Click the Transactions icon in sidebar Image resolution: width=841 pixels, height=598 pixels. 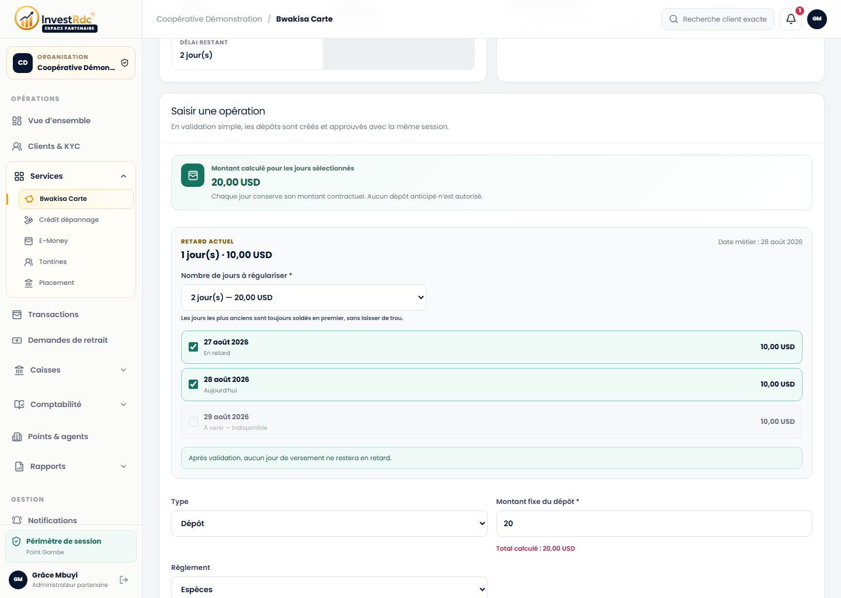17,315
